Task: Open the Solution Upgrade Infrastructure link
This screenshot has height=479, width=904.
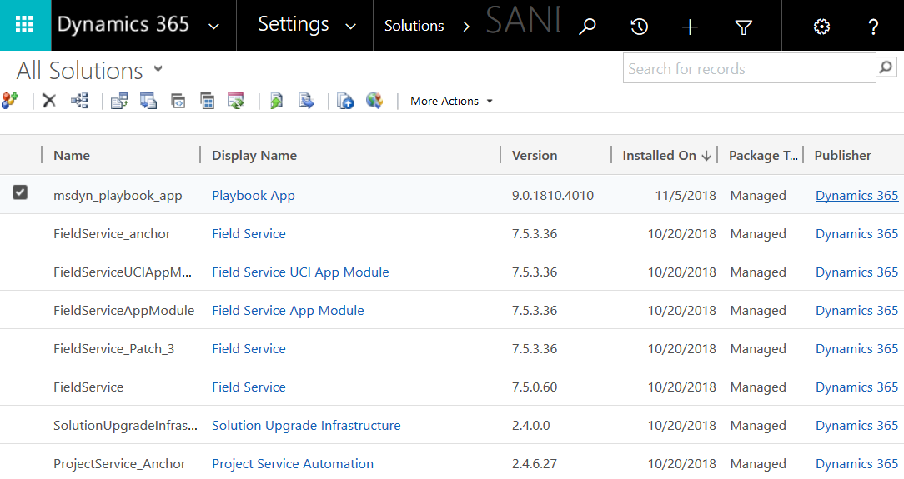Action: 306,426
